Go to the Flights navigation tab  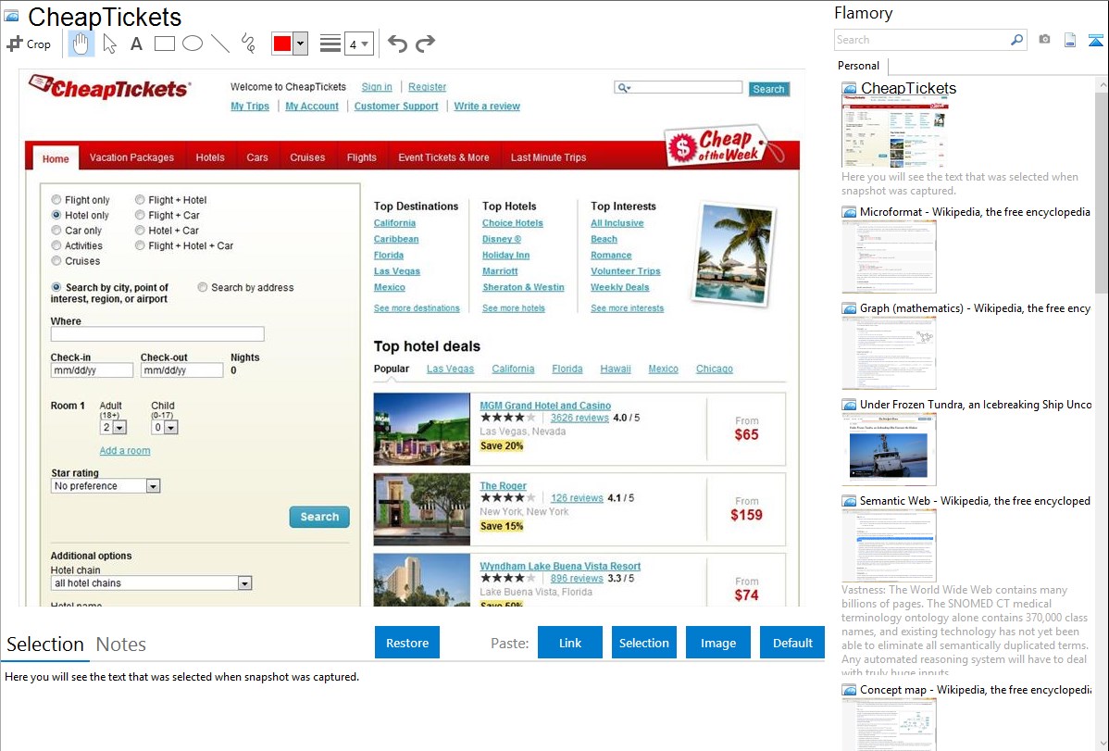[361, 157]
